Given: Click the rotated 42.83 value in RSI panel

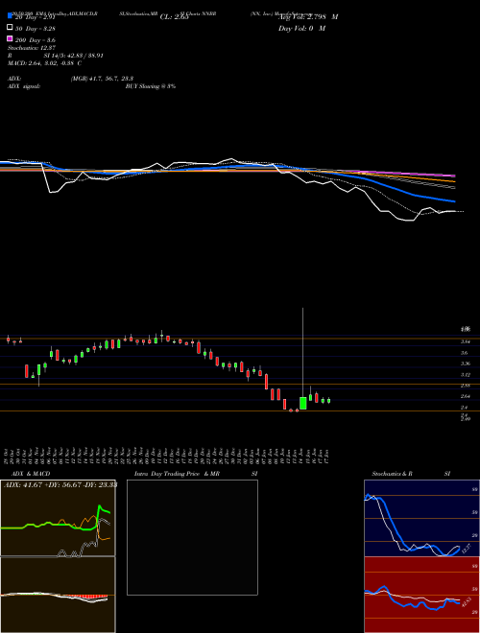Looking at the screenshot, I should 467,601.
